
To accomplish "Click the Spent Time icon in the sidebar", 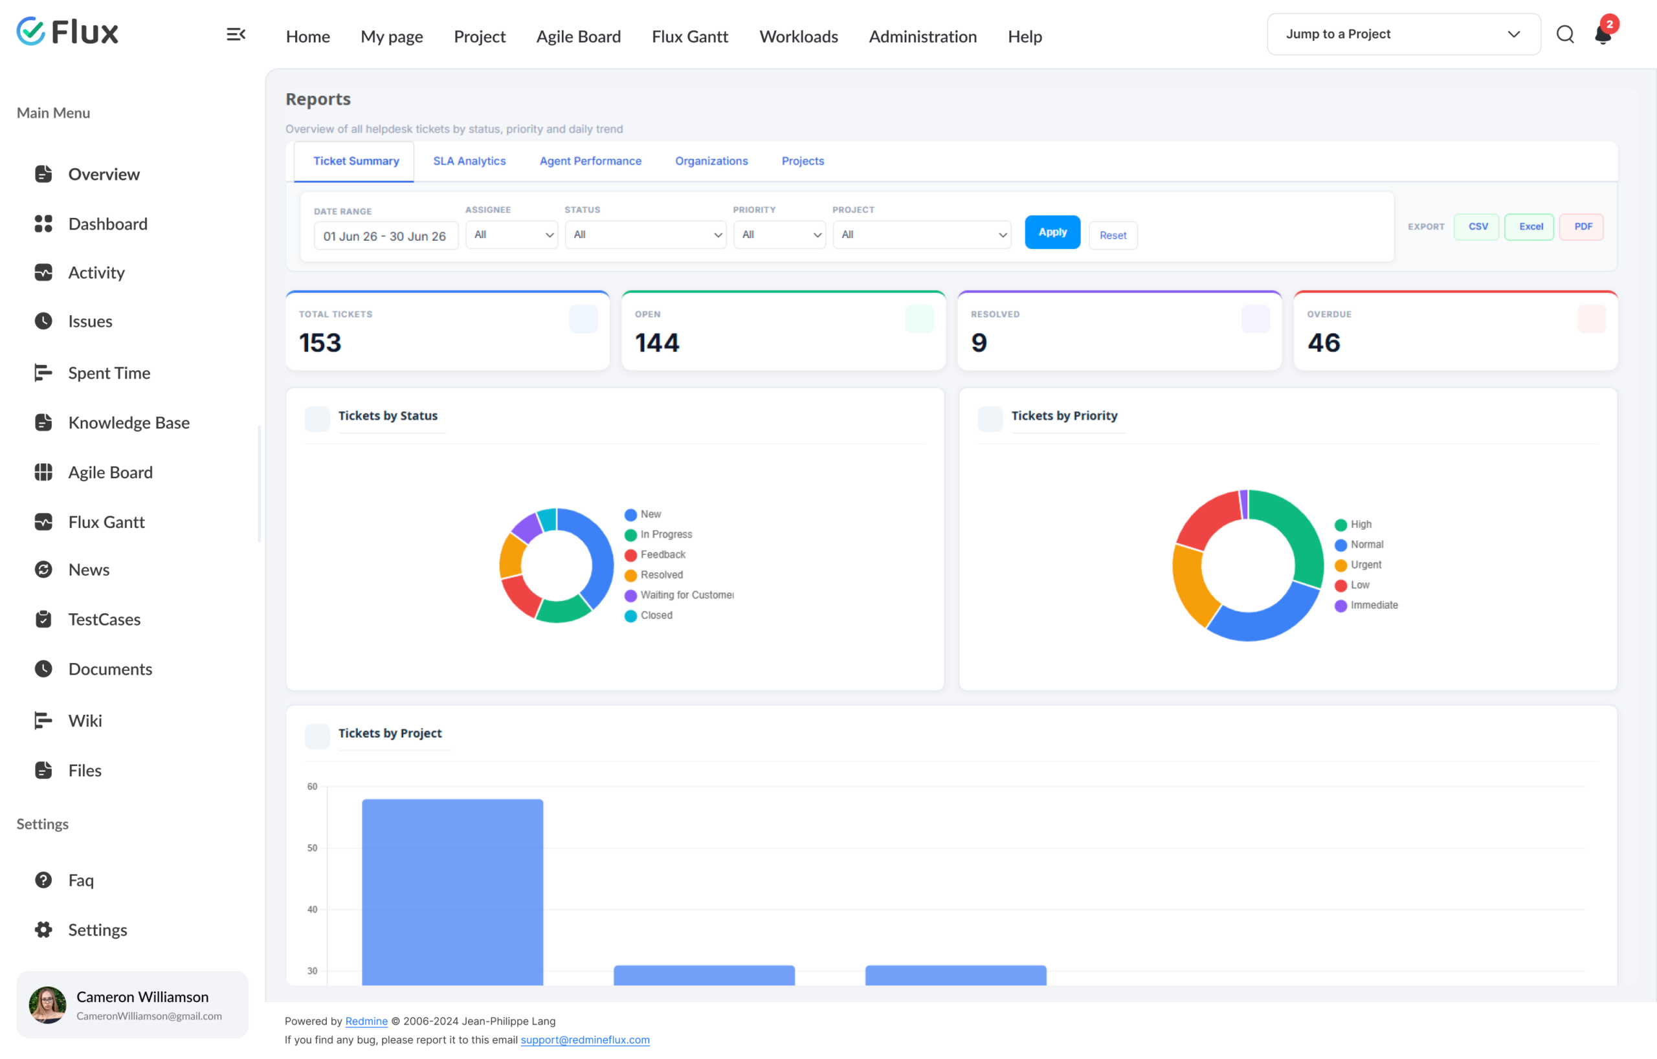I will point(43,373).
